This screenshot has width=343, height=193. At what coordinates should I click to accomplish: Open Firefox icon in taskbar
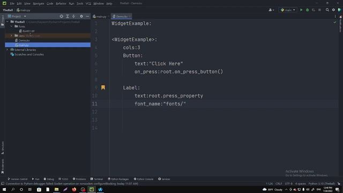click(74, 189)
